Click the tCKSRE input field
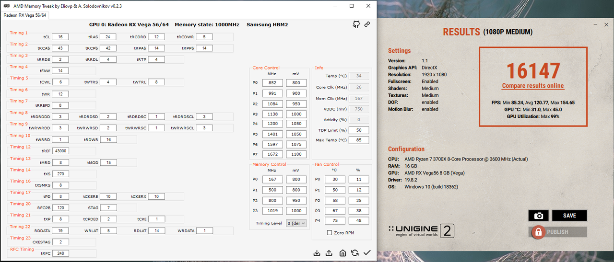 [108, 196]
